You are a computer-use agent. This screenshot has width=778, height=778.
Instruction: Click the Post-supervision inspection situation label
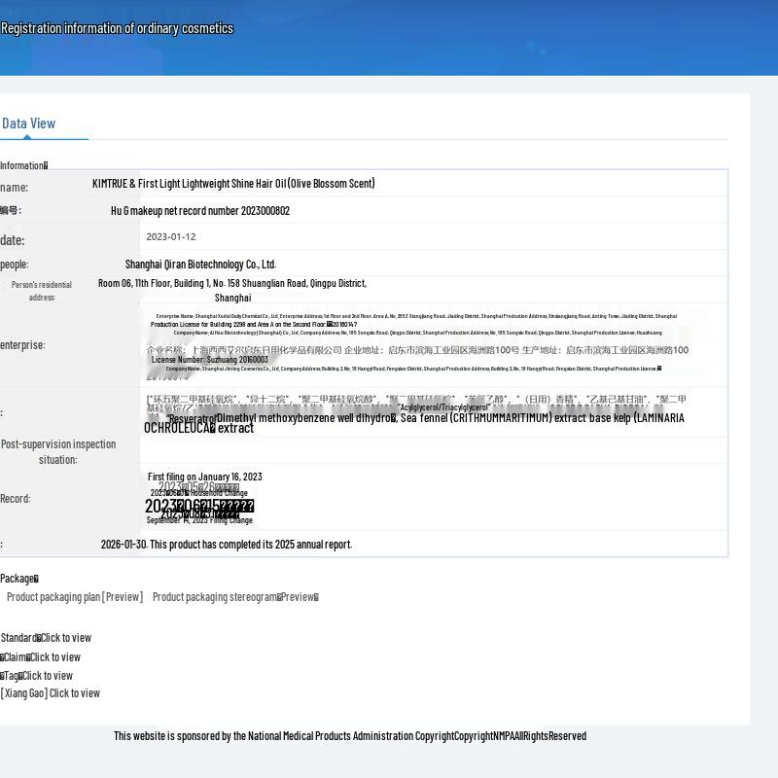[x=58, y=452]
